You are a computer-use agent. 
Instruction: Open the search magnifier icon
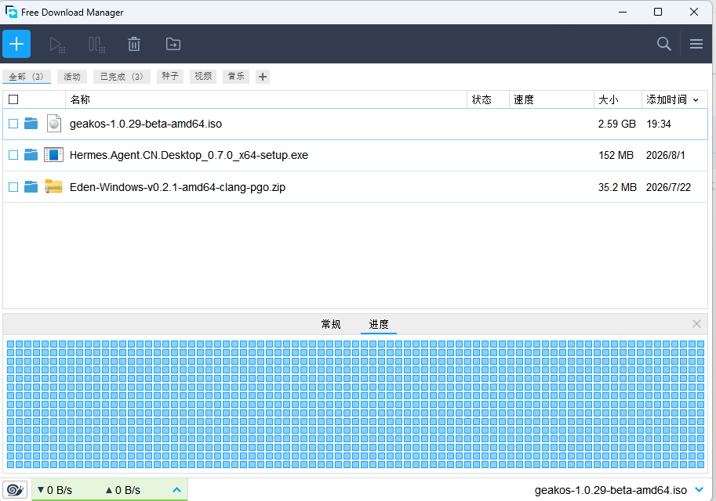tap(664, 44)
